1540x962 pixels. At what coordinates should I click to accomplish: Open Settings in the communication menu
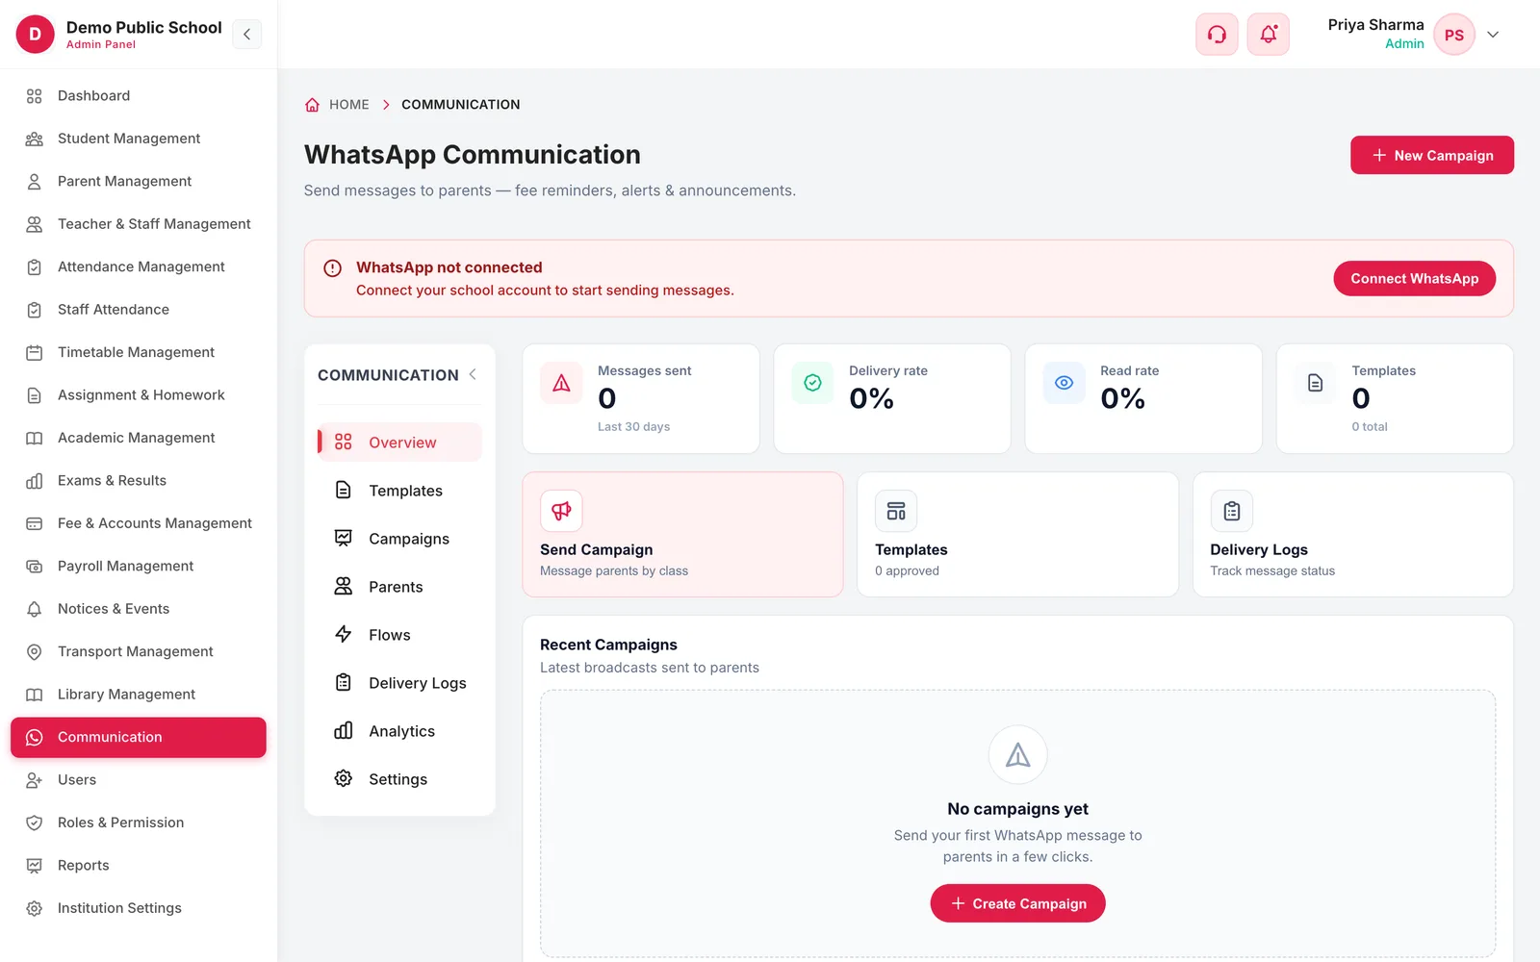[399, 779]
